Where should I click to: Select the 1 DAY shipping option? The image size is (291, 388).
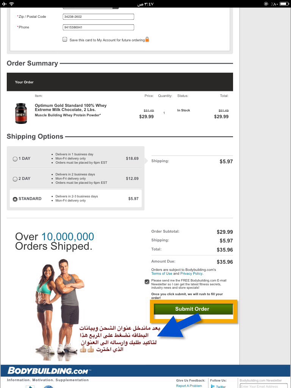pos(15,159)
